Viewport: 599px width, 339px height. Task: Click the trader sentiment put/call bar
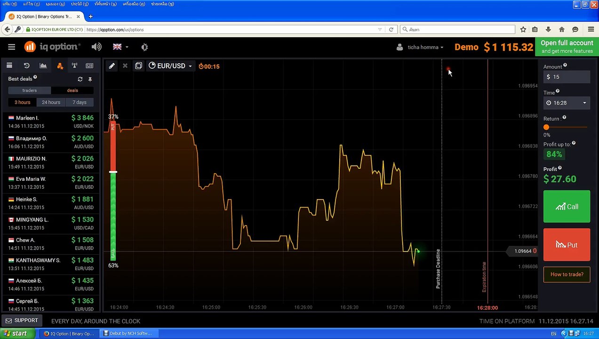coord(113,191)
